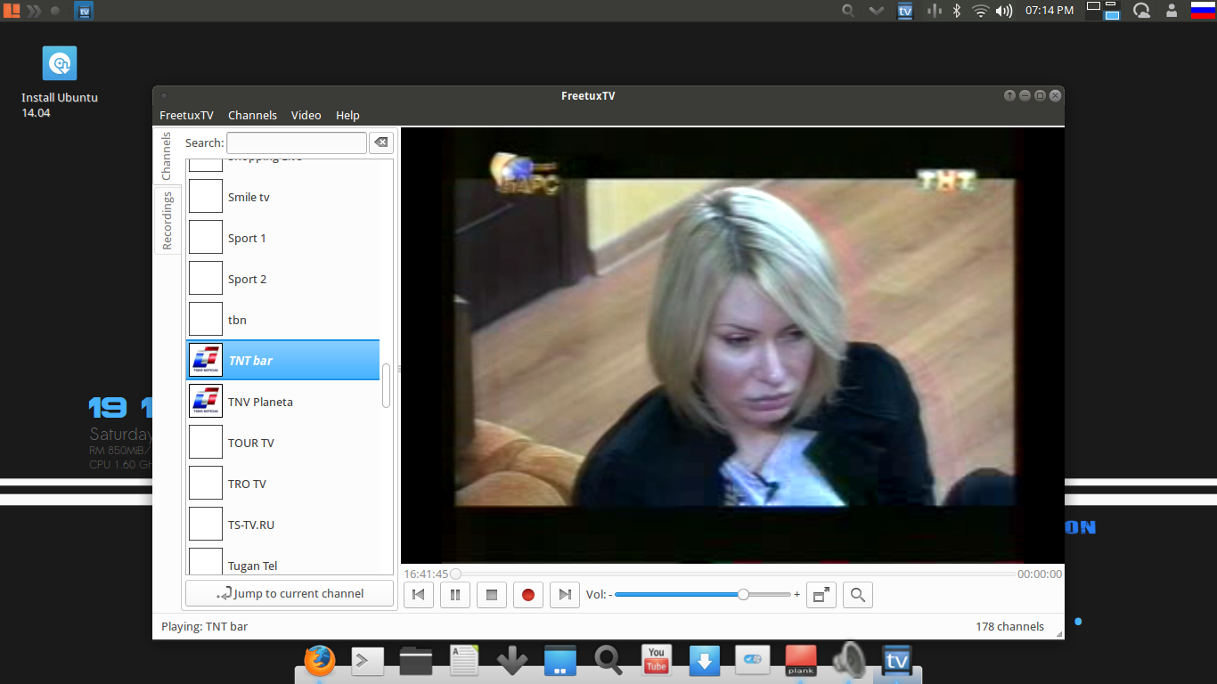The image size is (1217, 684).
Task: Switch to the Recordings side tab
Action: pyautogui.click(x=167, y=221)
